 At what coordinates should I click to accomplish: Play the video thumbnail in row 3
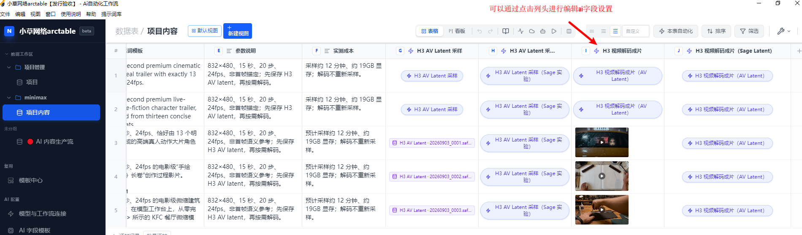coord(602,142)
